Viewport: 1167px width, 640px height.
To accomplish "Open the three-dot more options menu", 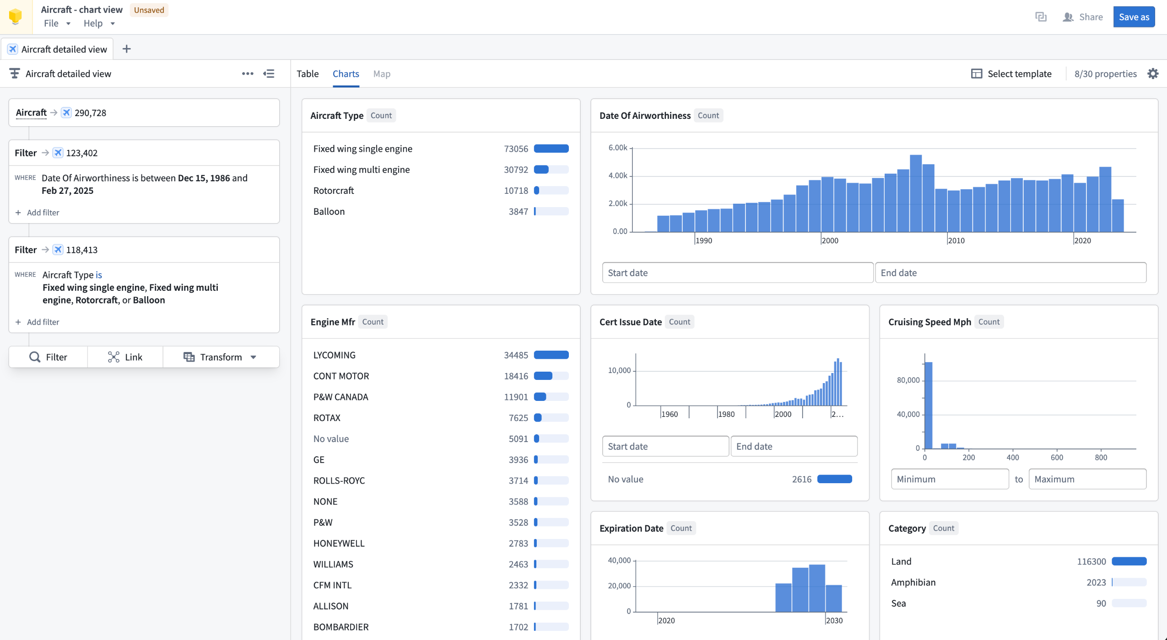I will pyautogui.click(x=248, y=74).
